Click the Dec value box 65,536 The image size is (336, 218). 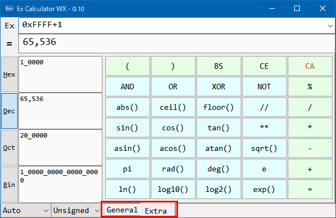click(60, 111)
